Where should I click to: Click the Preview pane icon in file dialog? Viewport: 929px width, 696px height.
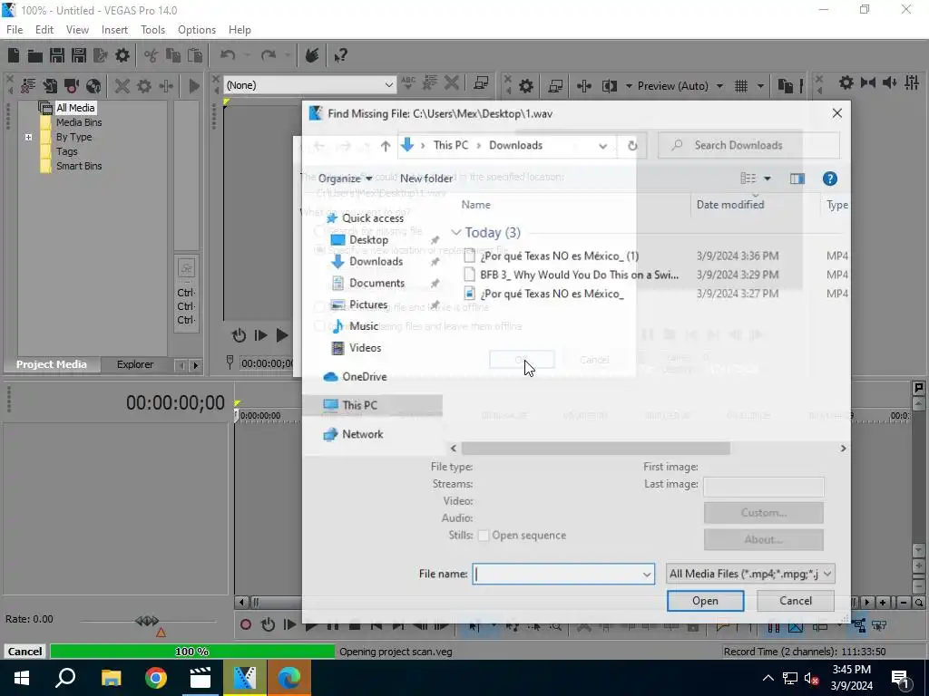point(797,179)
